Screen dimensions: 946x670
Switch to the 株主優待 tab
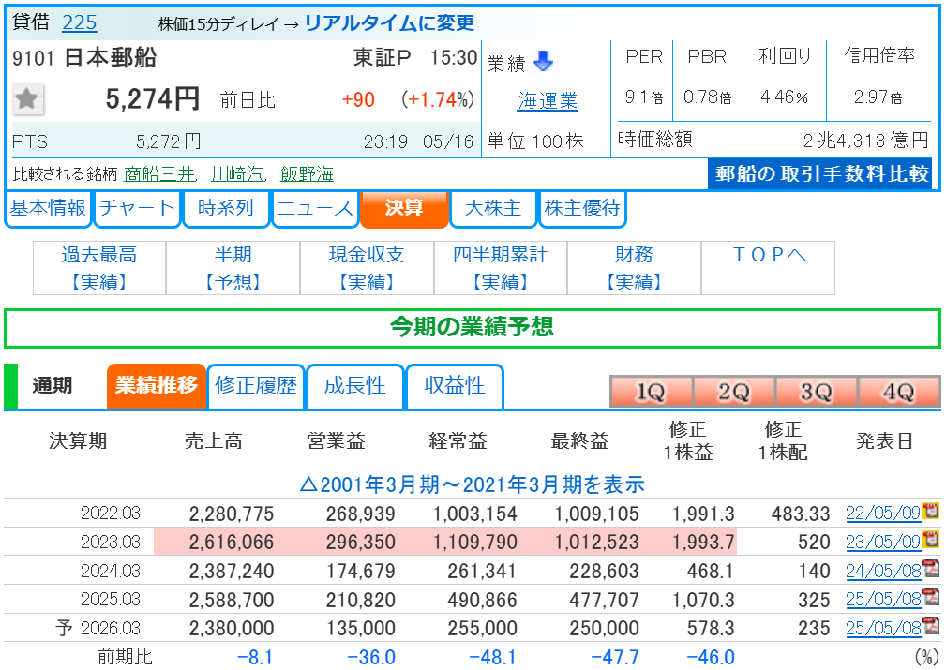coord(582,209)
